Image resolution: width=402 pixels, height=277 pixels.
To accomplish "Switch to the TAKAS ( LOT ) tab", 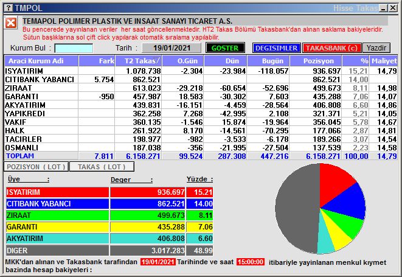I will (x=102, y=167).
